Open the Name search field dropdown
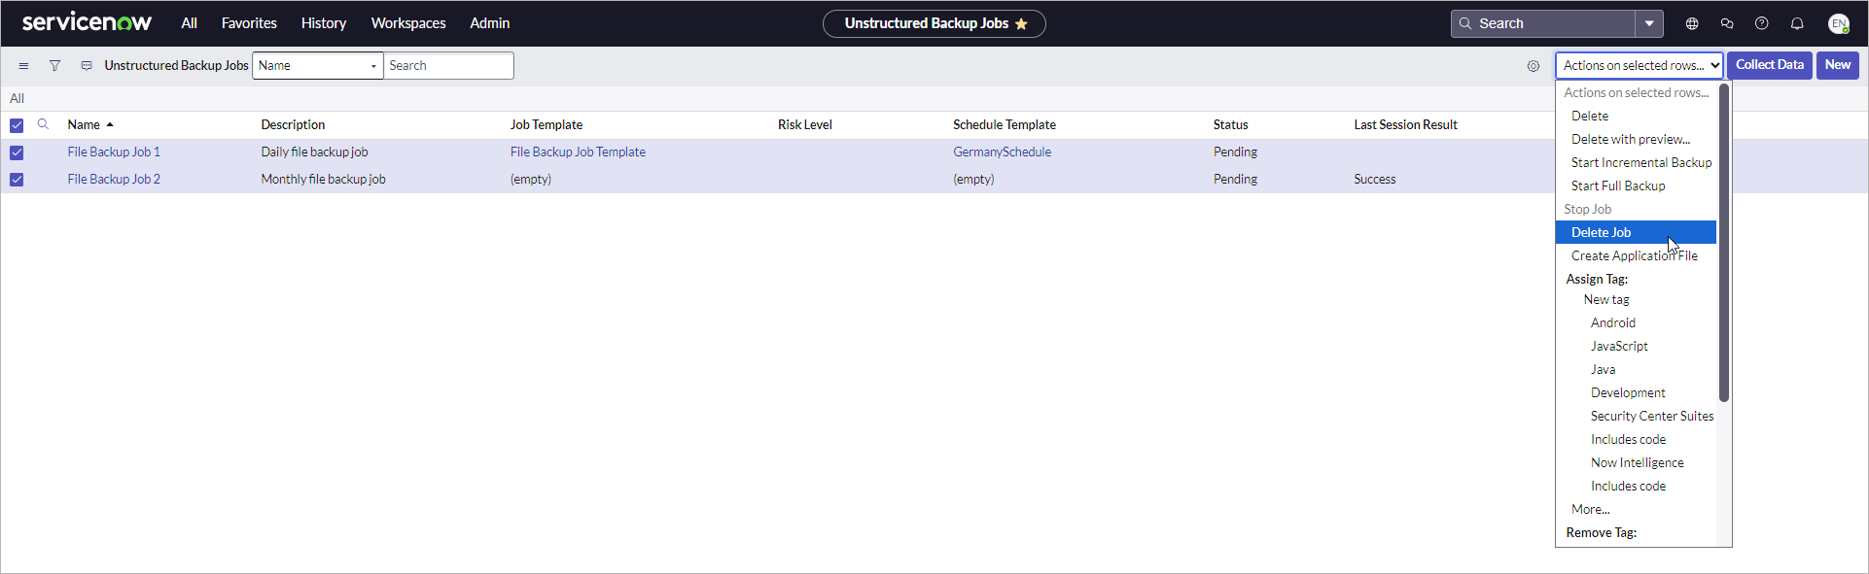This screenshot has width=1869, height=574. click(x=318, y=65)
